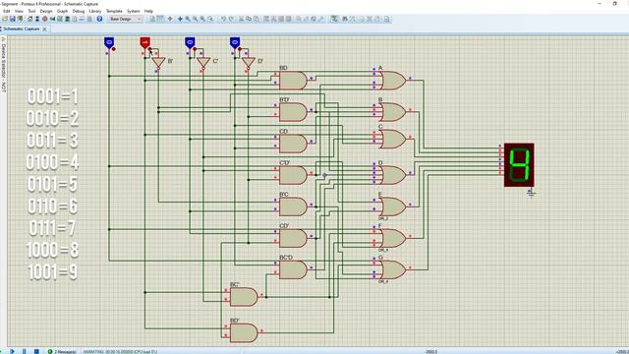Select the inverter labeled B'
The image size is (629, 354).
(158, 63)
